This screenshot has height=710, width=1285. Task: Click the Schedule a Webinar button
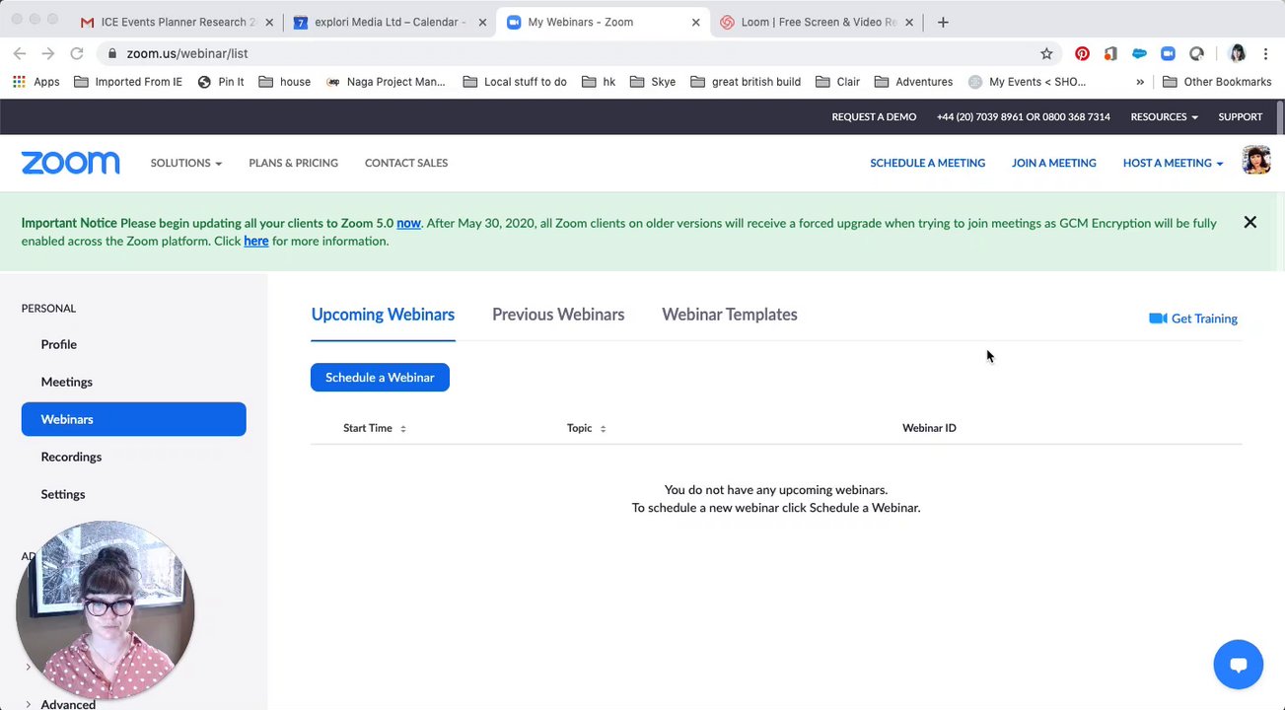380,377
